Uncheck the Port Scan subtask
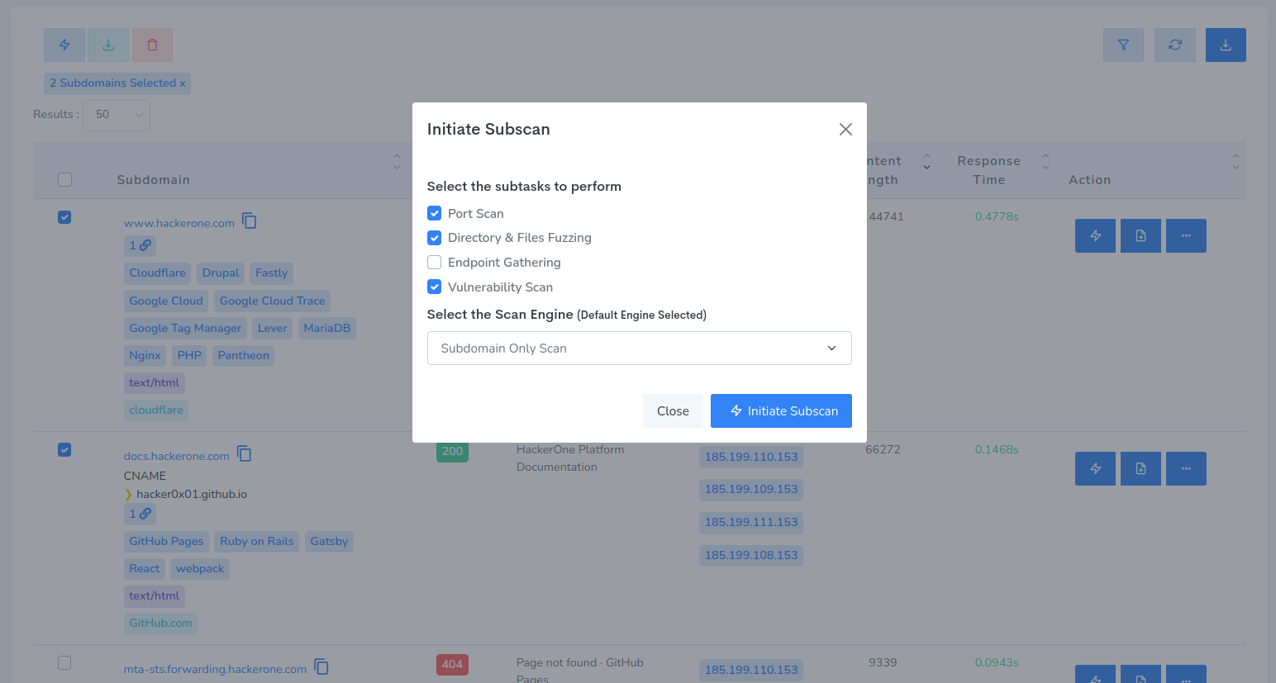Viewport: 1276px width, 683px height. pos(435,214)
